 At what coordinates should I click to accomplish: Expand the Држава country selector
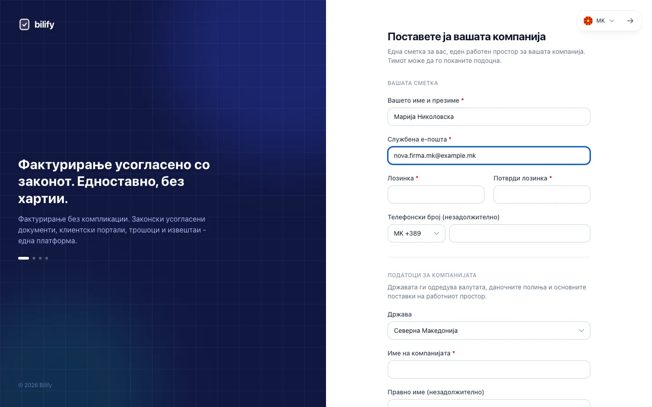click(x=489, y=331)
